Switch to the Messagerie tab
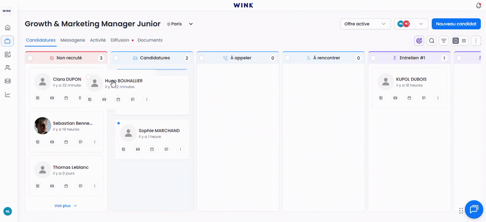Viewport: 486px width, 222px height. tap(73, 40)
